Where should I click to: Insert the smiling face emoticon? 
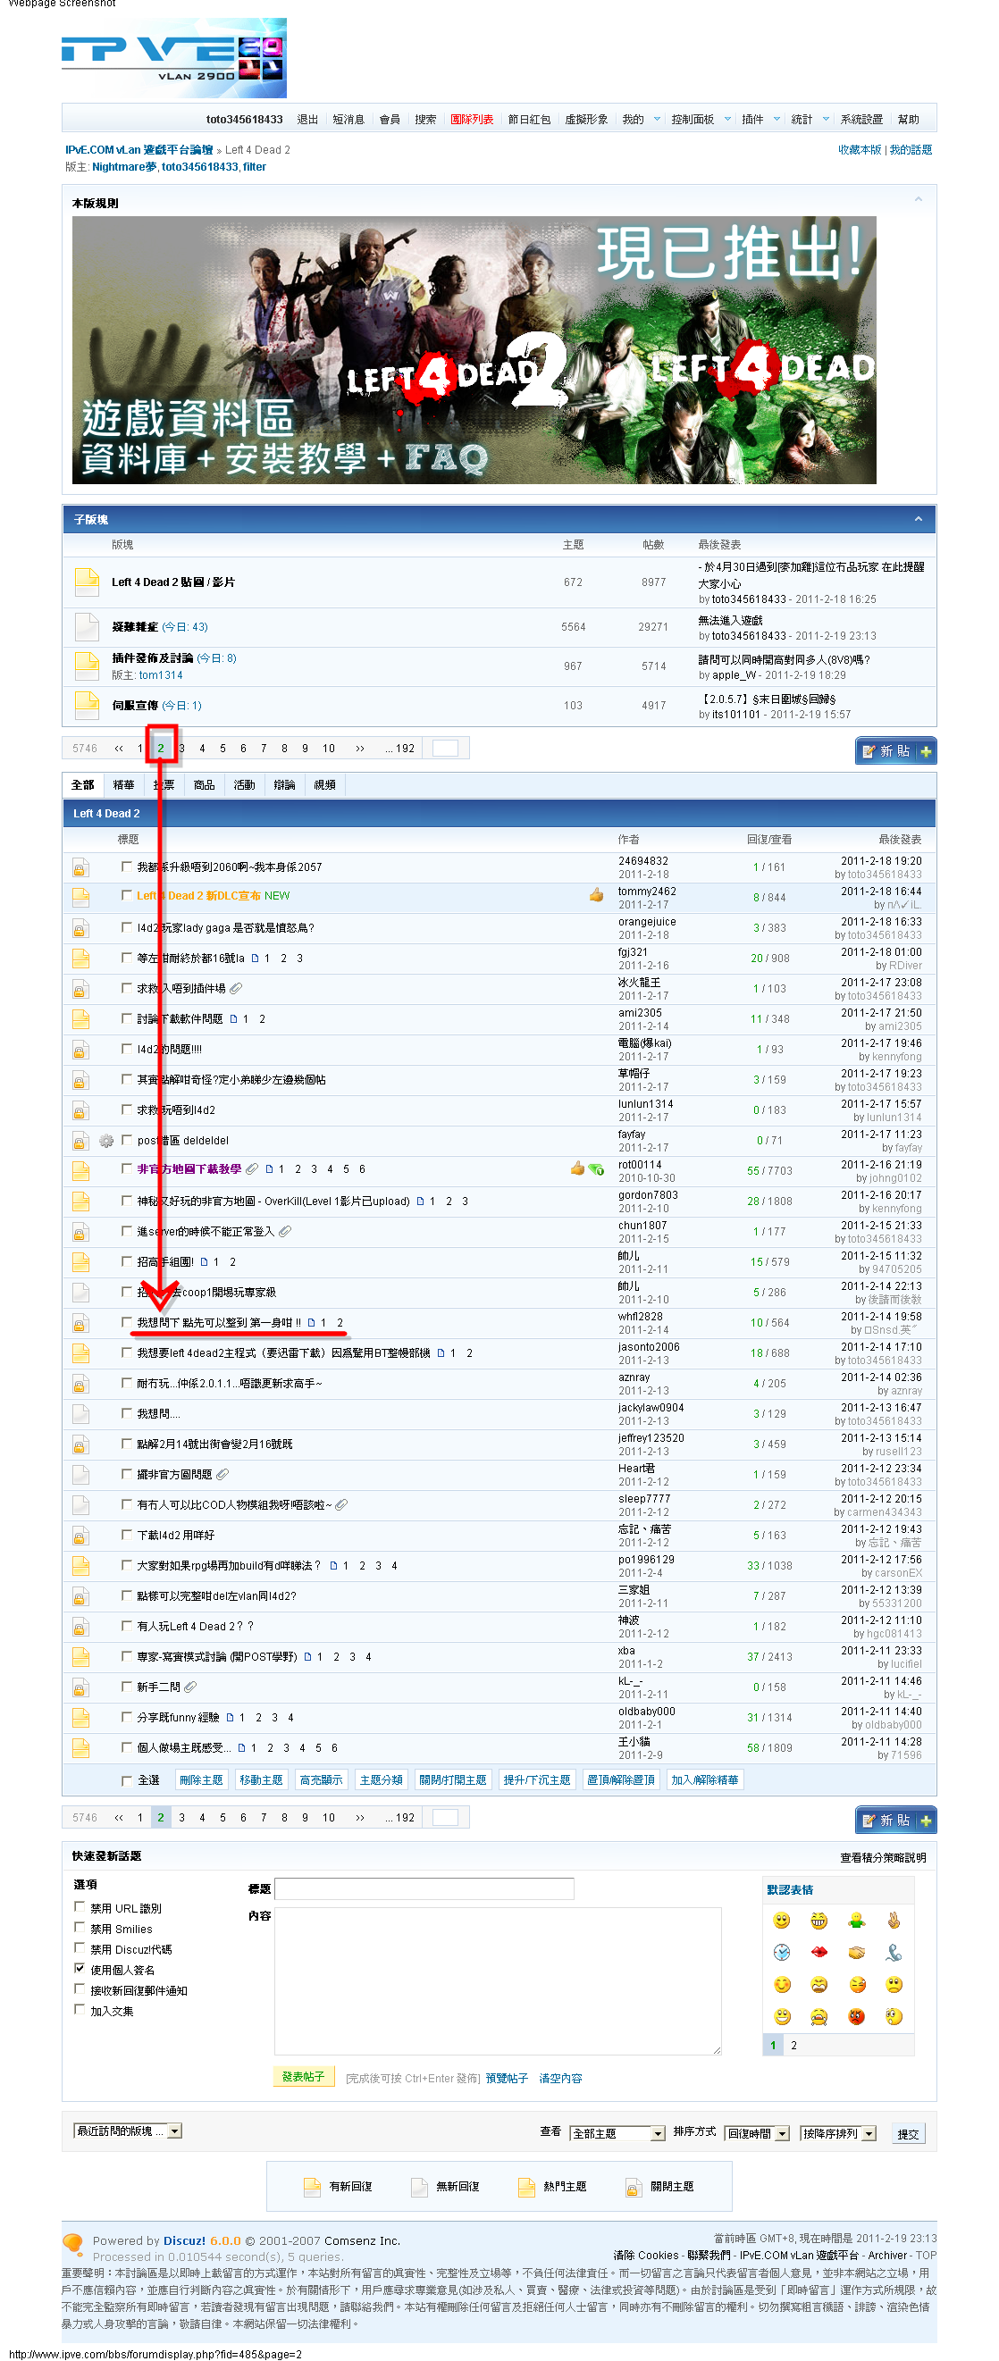781,1920
